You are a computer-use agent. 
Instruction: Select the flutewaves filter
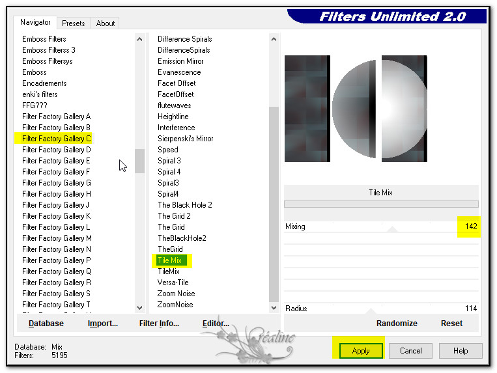tap(175, 105)
